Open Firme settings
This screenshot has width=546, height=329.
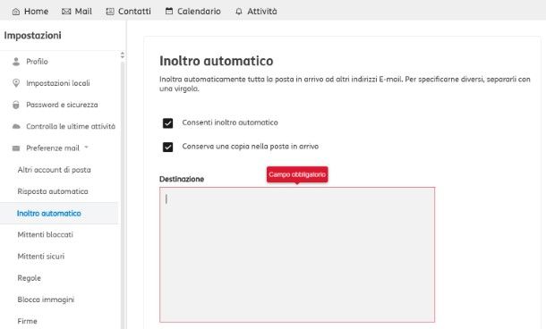coord(27,321)
